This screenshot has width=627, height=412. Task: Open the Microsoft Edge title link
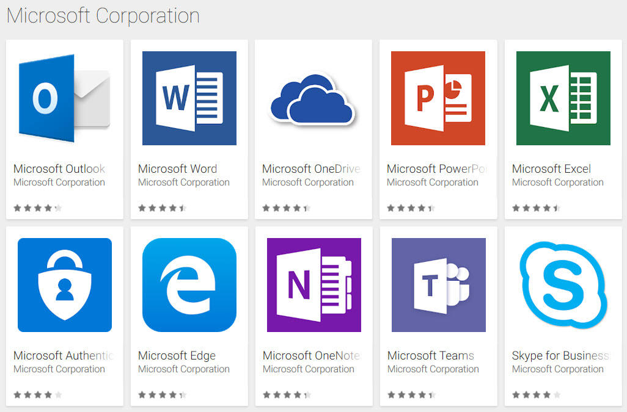click(177, 356)
